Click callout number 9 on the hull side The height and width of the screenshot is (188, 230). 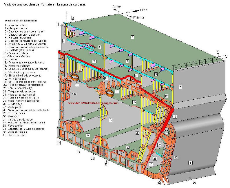[180, 87]
